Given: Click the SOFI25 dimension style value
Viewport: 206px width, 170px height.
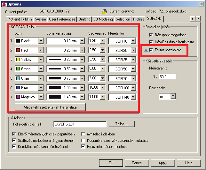Looking at the screenshot, I should [x=121, y=50].
